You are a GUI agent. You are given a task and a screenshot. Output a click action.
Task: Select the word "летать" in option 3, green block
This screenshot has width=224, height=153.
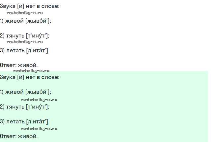click(x=15, y=121)
